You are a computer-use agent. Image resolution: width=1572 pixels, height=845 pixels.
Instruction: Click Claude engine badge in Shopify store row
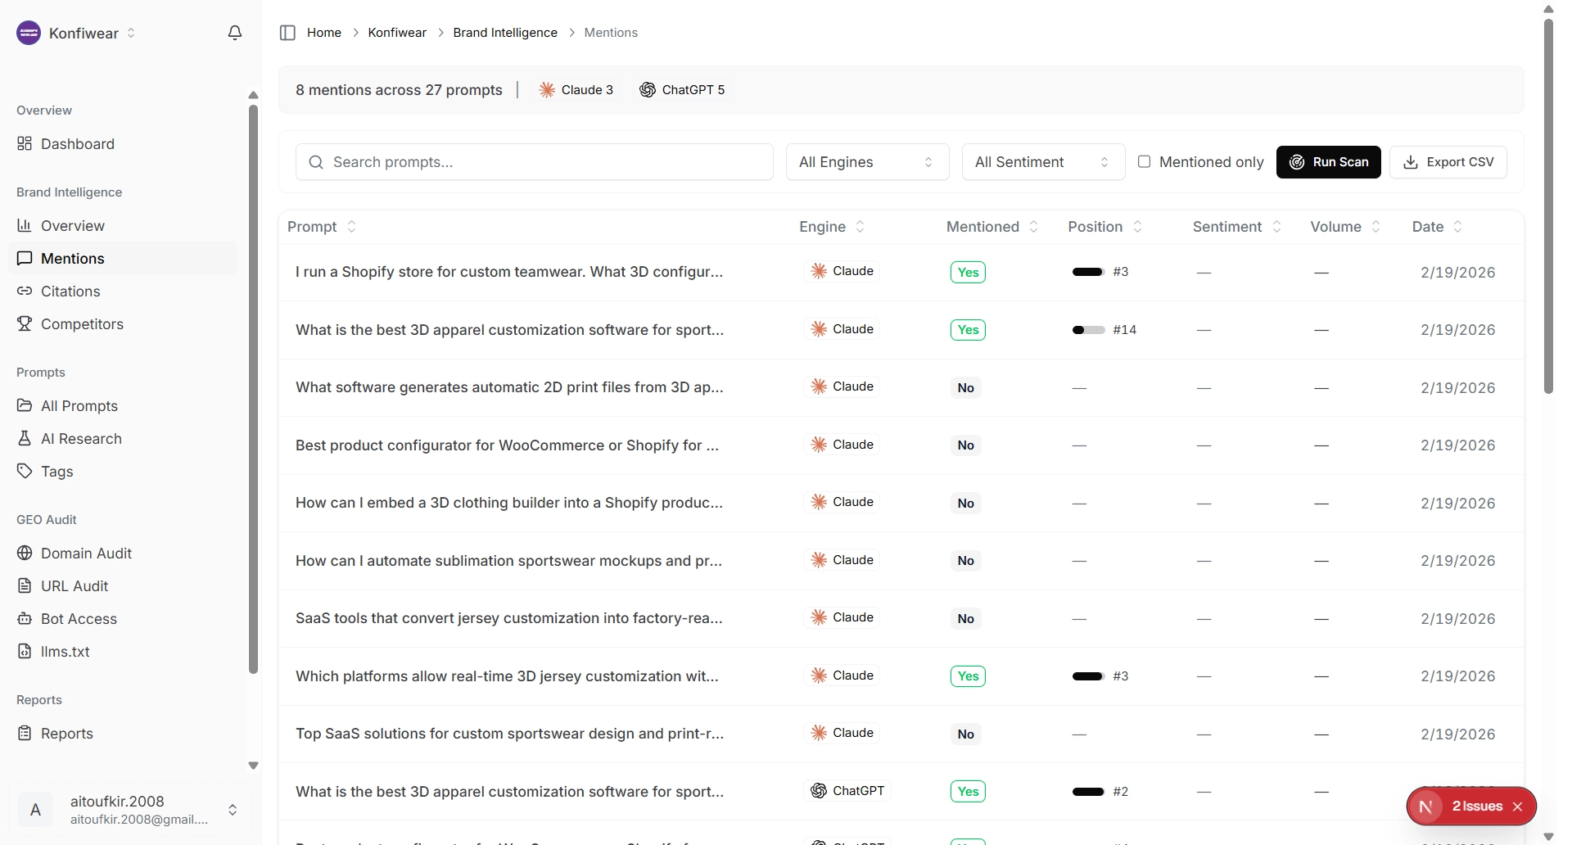[x=842, y=271]
